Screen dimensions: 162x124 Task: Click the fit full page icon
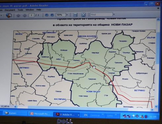[83, 15]
